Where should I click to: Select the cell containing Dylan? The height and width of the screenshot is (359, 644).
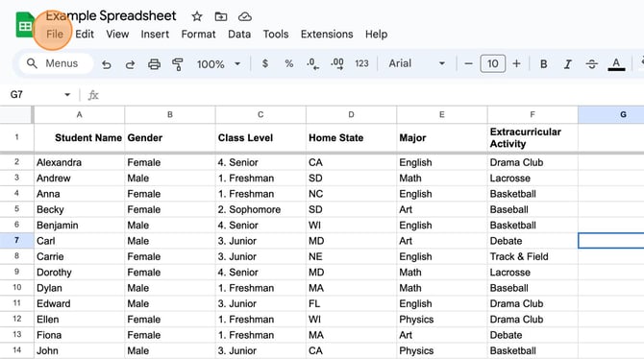click(79, 288)
